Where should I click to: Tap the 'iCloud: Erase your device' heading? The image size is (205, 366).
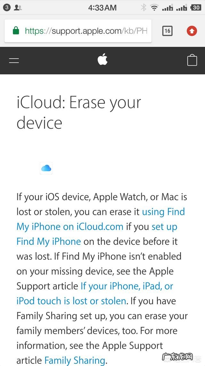(79, 113)
